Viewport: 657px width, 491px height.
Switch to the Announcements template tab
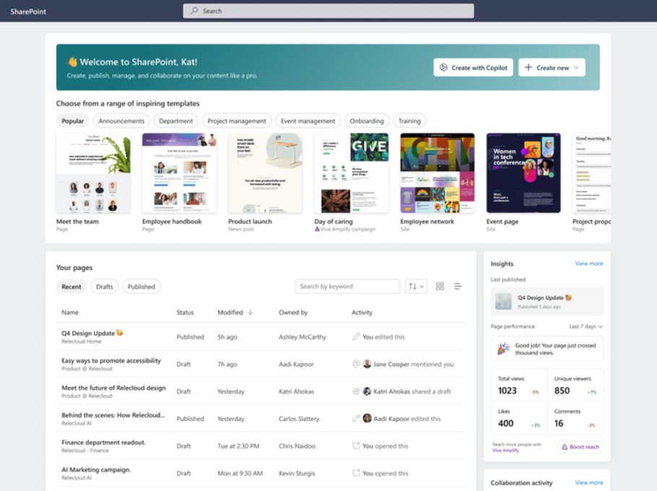coord(121,121)
